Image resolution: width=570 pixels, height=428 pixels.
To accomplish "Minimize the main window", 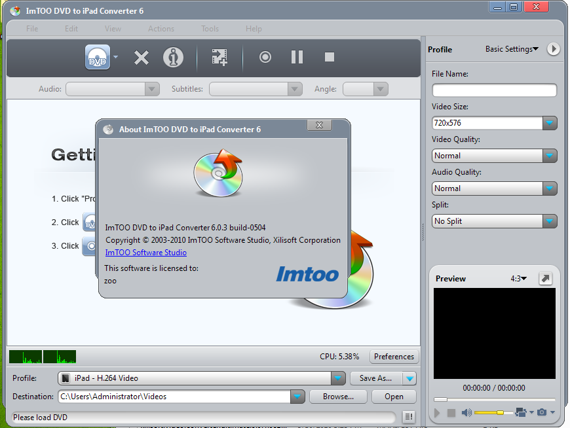I will coord(497,7).
